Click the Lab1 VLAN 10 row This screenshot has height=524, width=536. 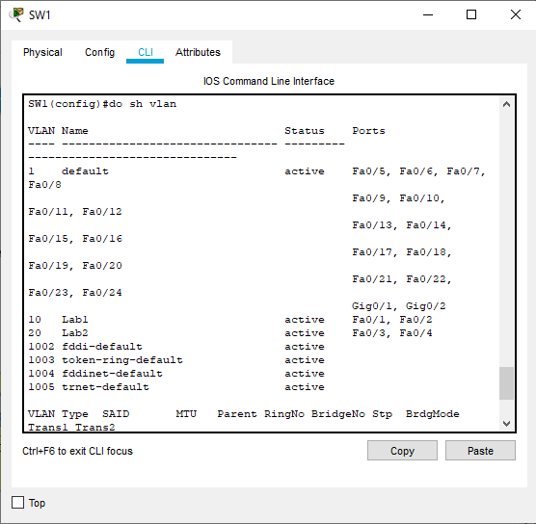pyautogui.click(x=230, y=320)
